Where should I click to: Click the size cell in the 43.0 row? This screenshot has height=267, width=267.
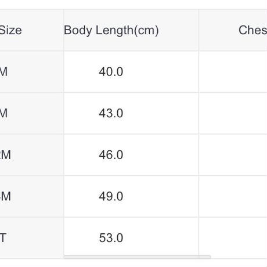pos(31,113)
